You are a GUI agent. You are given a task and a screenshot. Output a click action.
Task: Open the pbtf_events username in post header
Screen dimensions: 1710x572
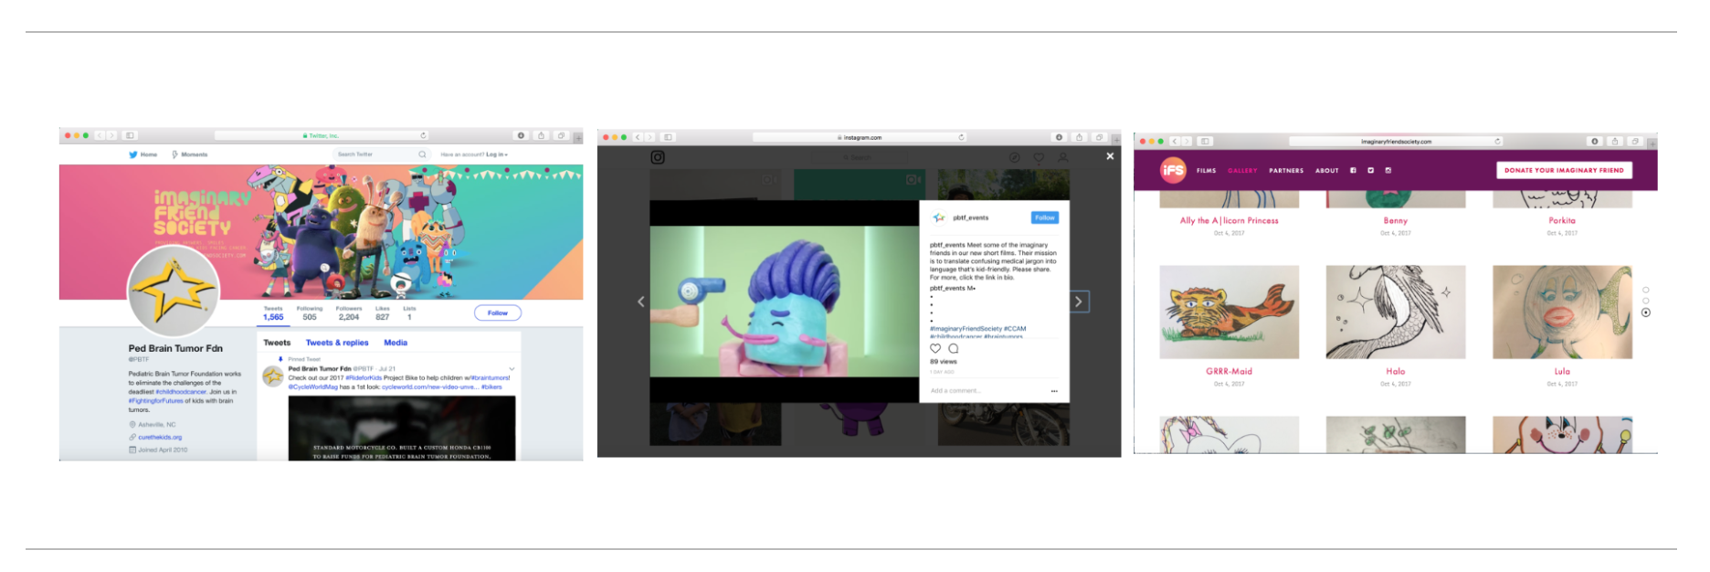click(x=971, y=217)
